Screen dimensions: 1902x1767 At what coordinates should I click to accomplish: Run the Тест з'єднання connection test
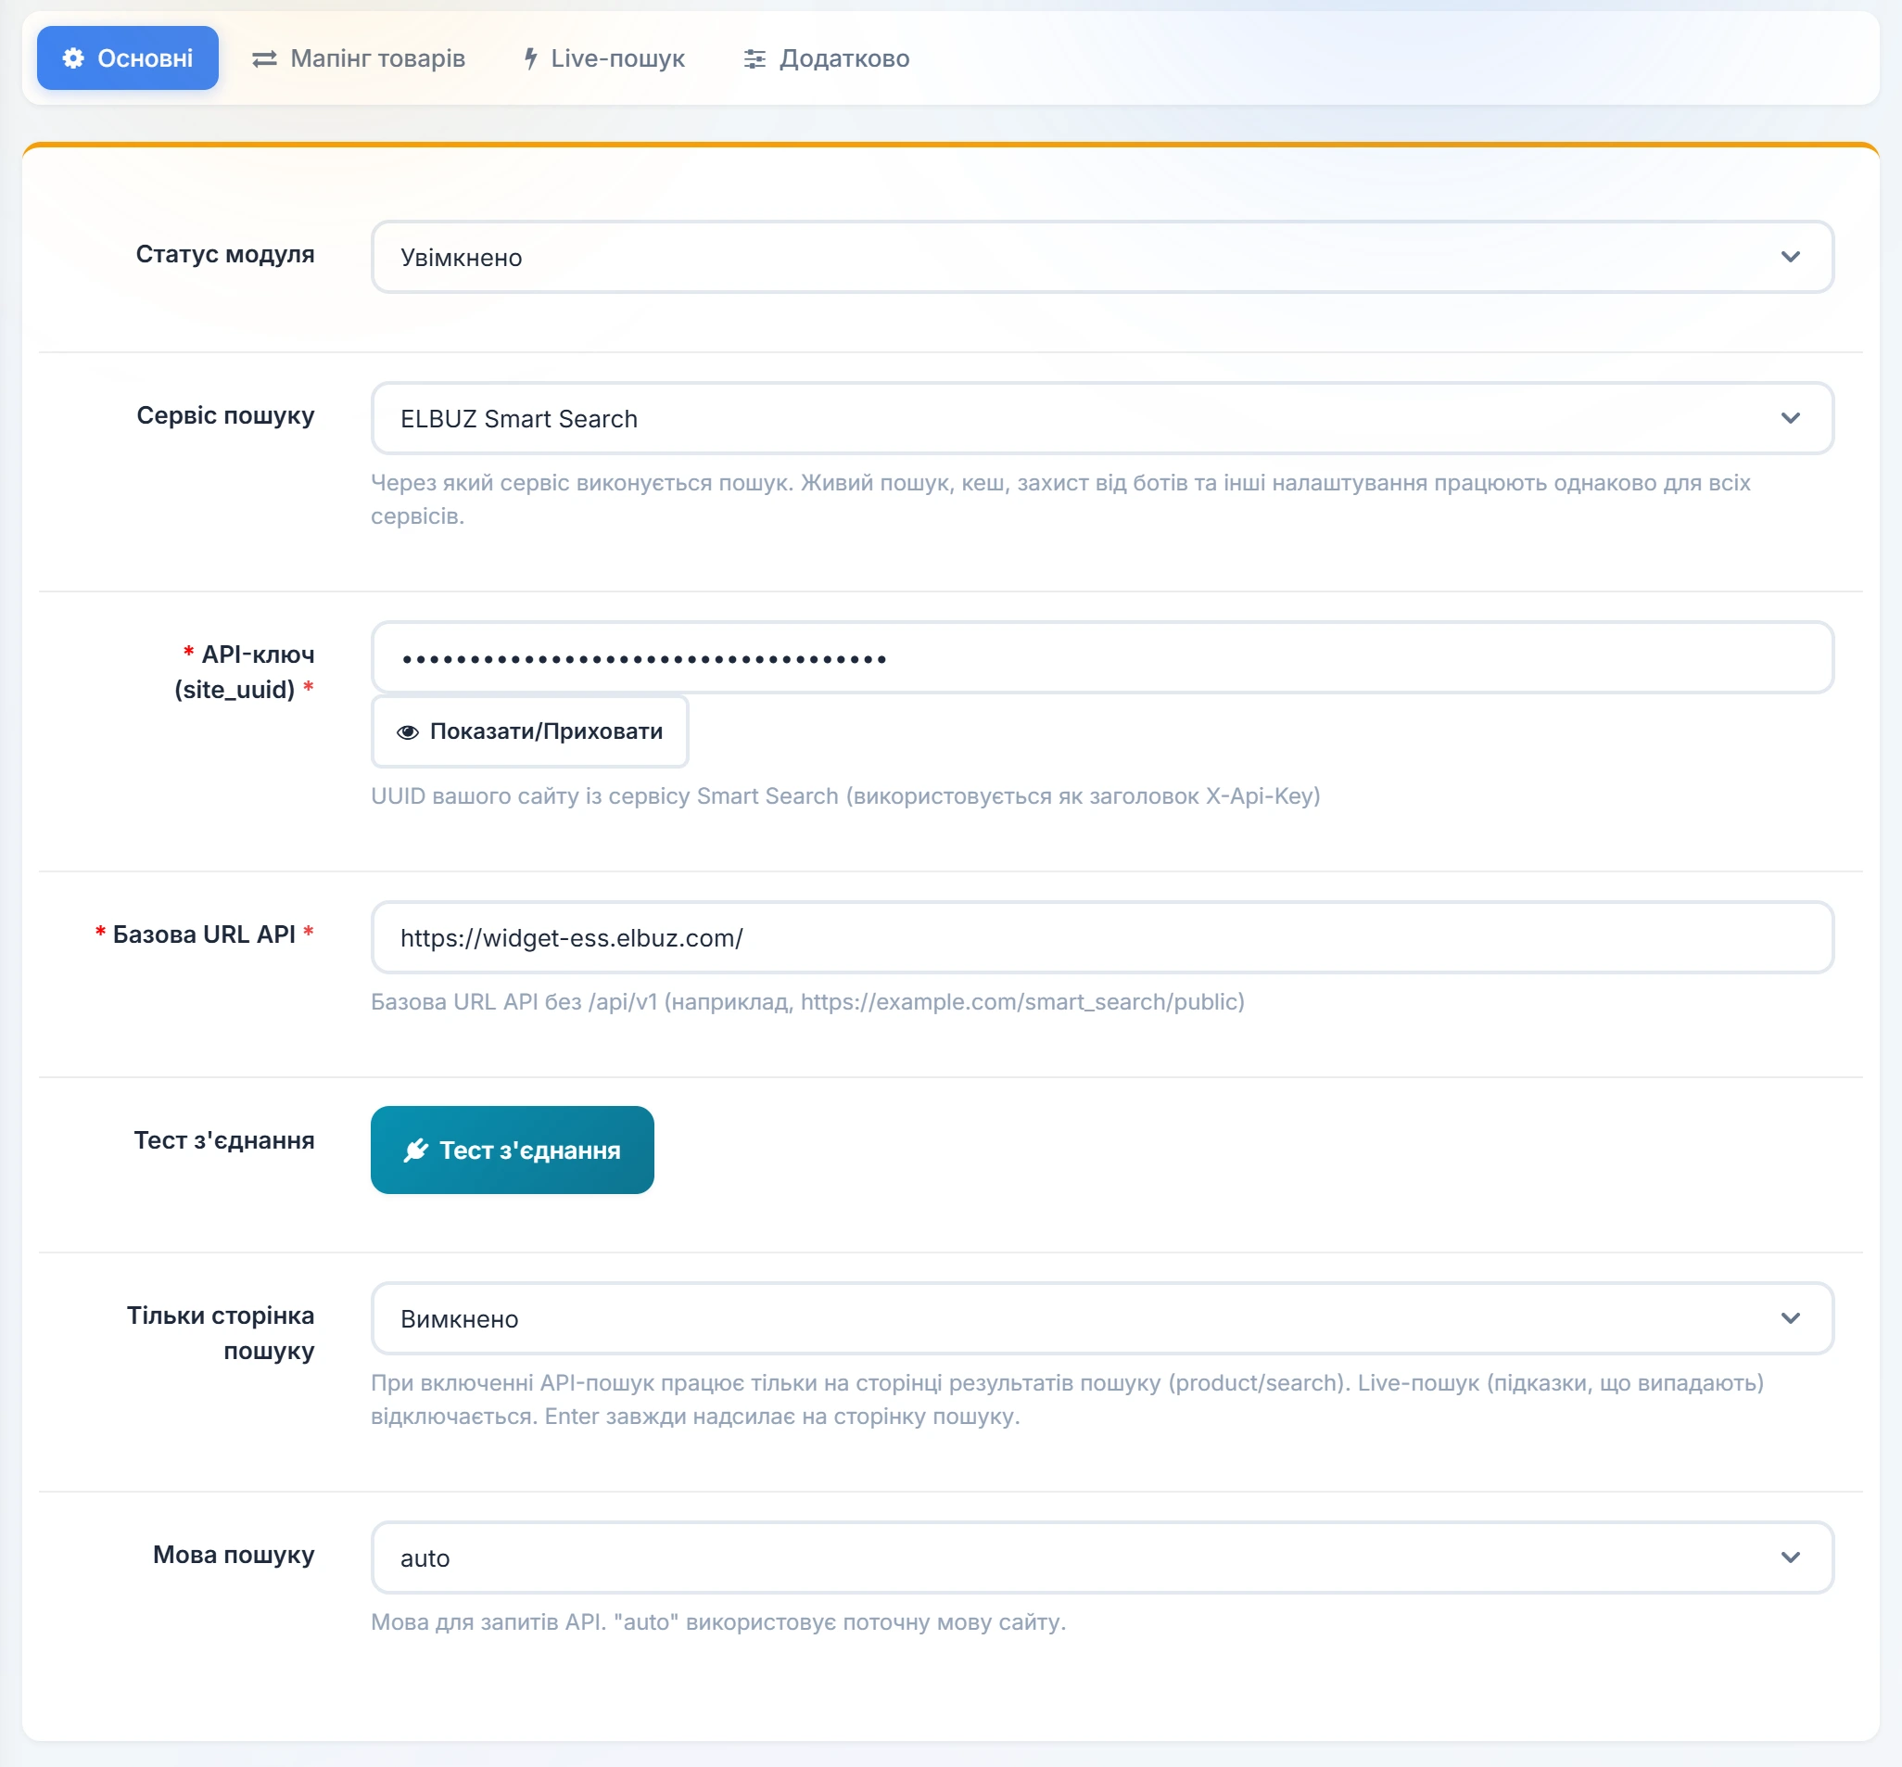coord(512,1150)
